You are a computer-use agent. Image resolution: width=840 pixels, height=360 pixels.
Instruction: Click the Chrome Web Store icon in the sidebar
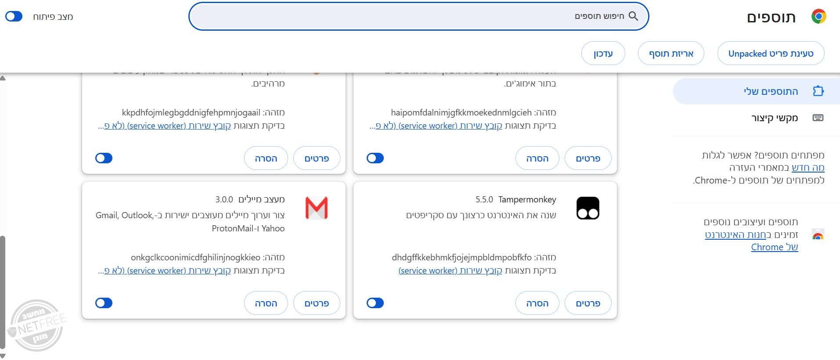tap(818, 234)
